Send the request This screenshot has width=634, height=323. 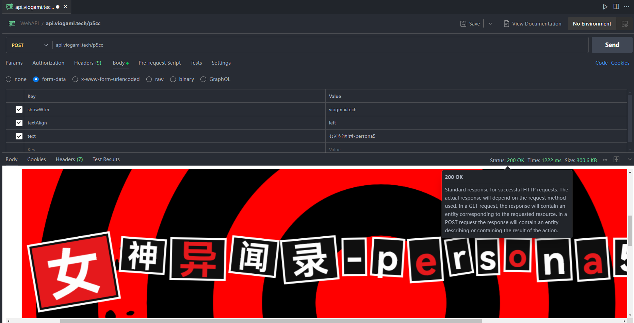pos(612,45)
